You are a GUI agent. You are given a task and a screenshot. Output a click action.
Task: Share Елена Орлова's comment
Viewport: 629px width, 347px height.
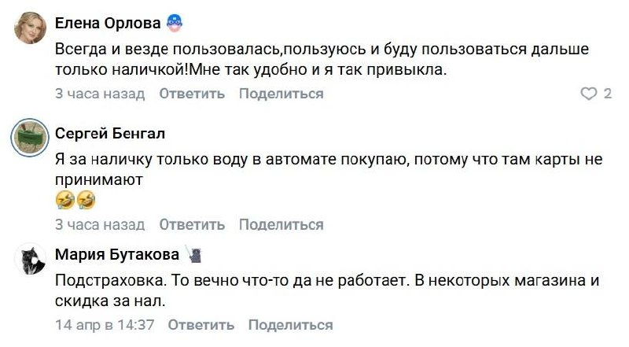281,94
